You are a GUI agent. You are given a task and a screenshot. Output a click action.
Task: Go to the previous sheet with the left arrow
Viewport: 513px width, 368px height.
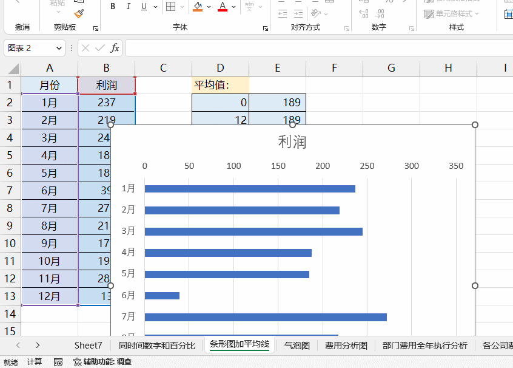coord(18,345)
